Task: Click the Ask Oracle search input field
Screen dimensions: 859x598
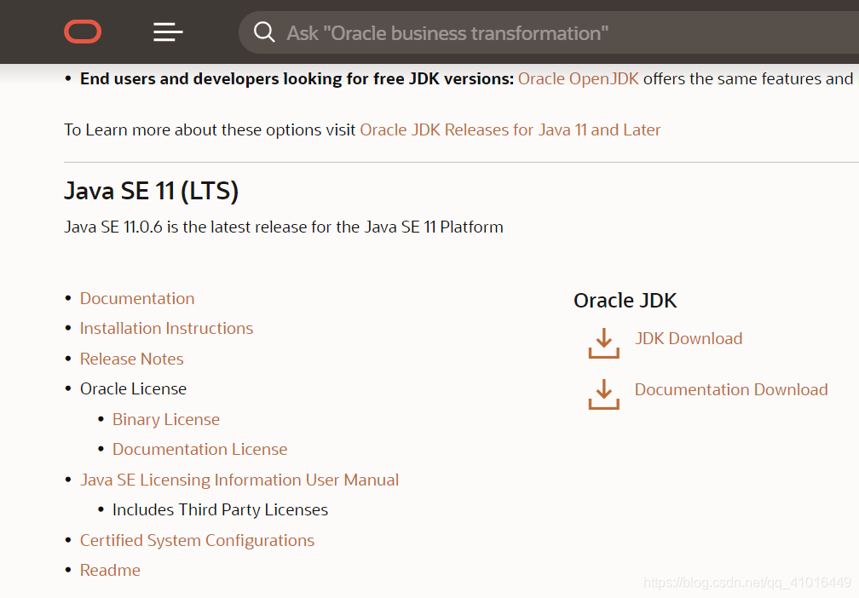Action: (511, 32)
